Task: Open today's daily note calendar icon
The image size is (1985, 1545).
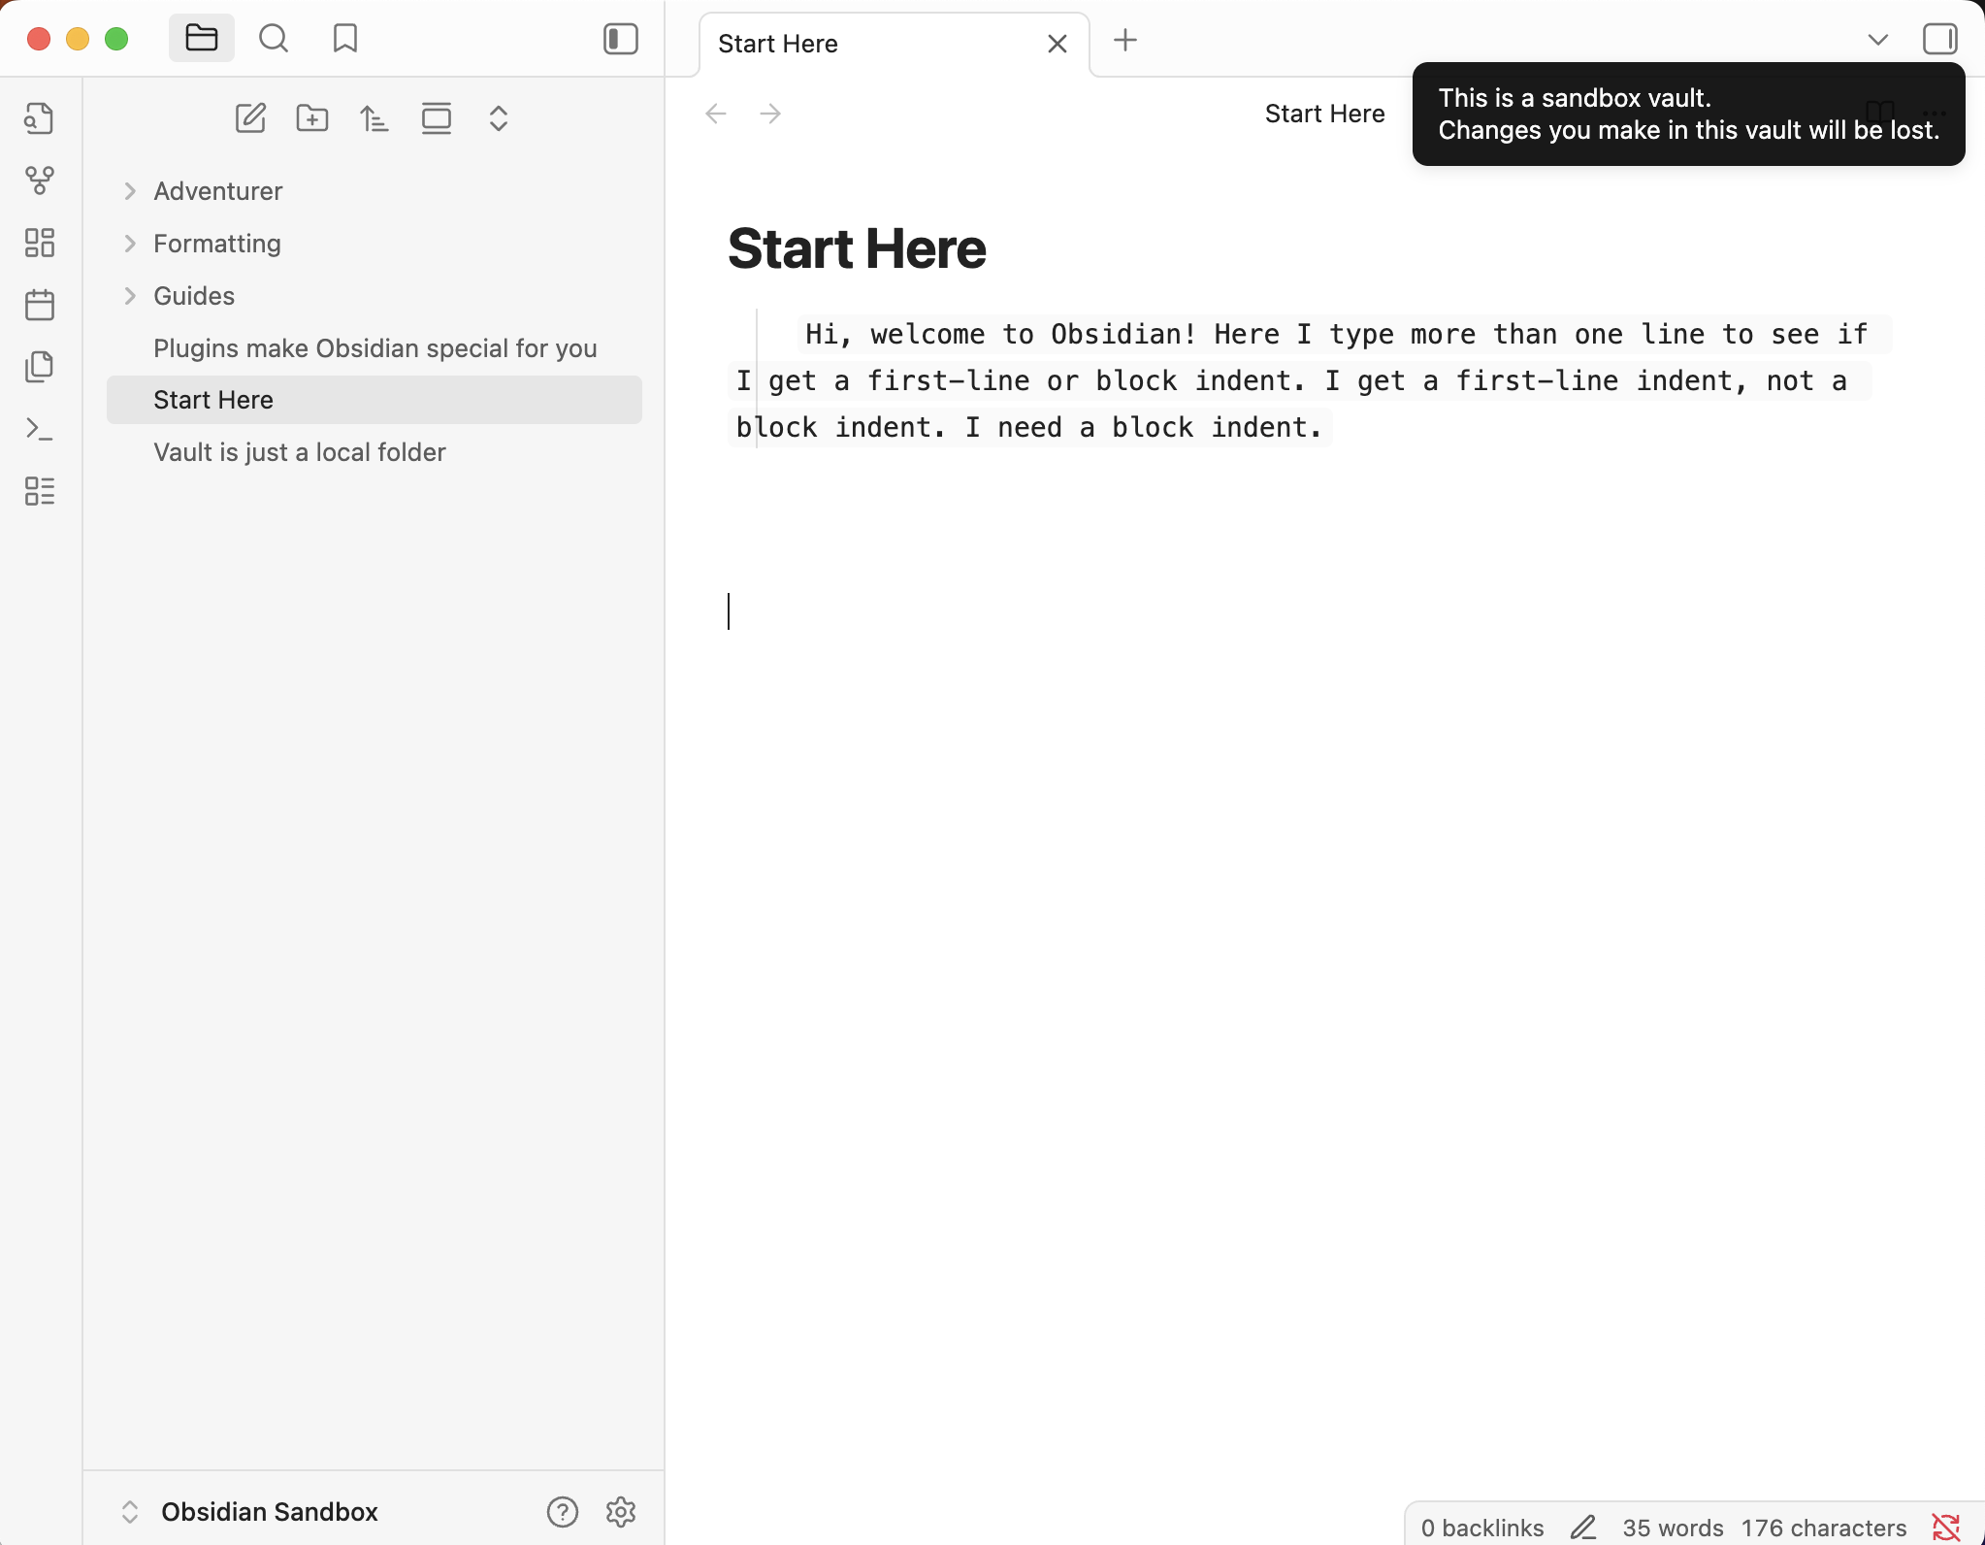Action: click(x=39, y=305)
